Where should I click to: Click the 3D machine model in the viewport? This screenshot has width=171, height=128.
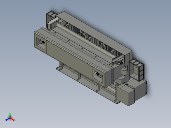click(x=90, y=58)
